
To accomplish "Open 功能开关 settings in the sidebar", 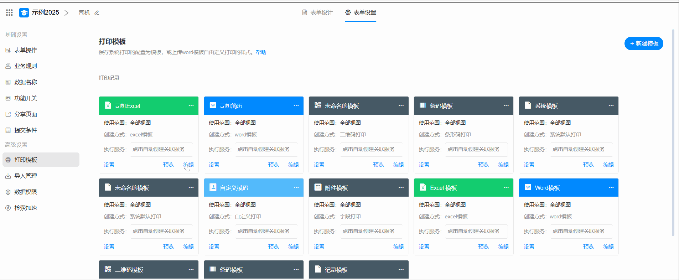I will 26,98.
